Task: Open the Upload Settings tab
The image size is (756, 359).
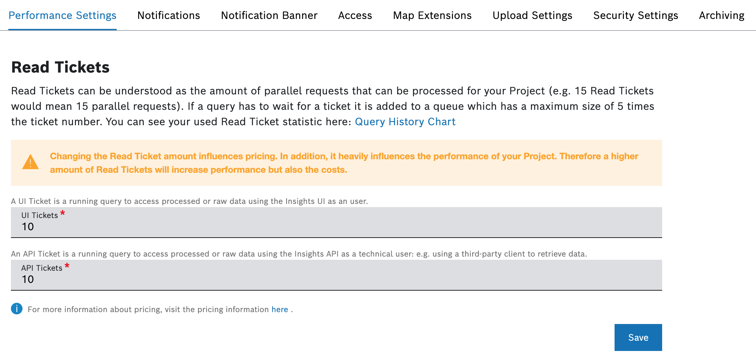Action: [x=532, y=15]
